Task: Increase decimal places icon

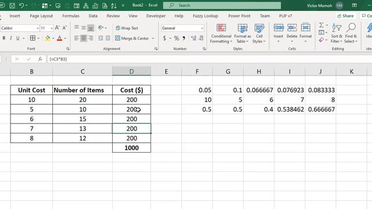Action: pos(194,38)
